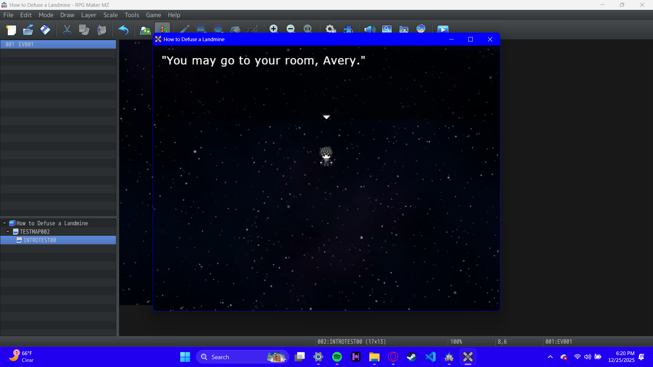Select the INTROTEST00 map

[x=39, y=240]
